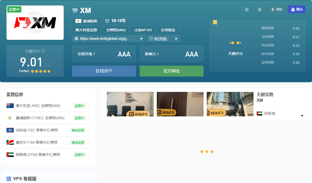Open the 时光机 time machine button

click(164, 39)
